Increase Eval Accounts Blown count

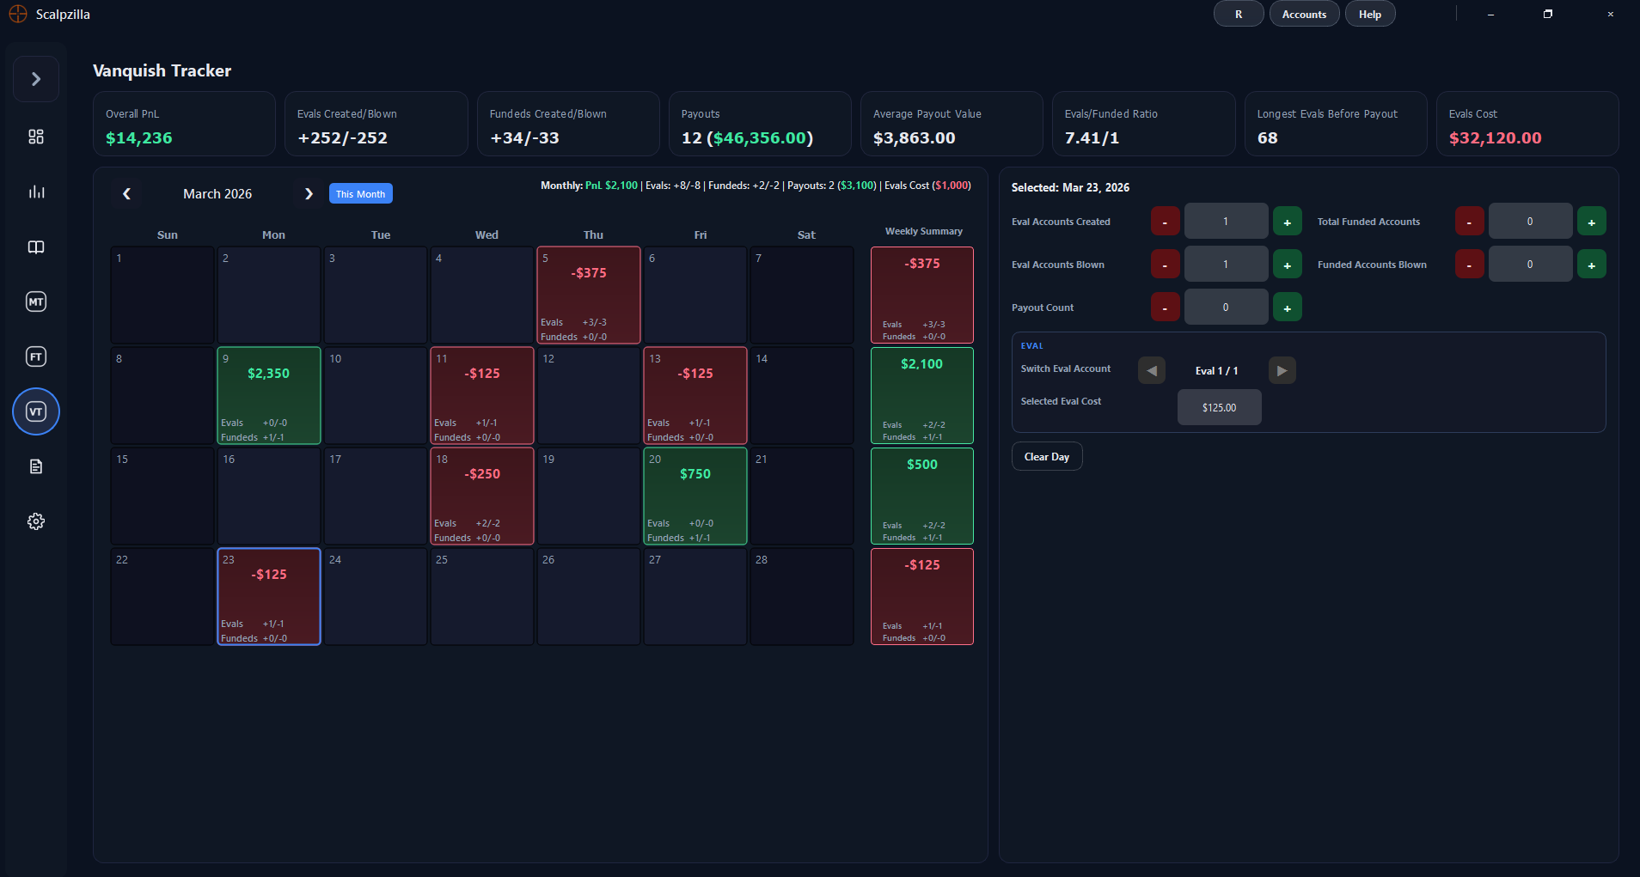tap(1287, 265)
